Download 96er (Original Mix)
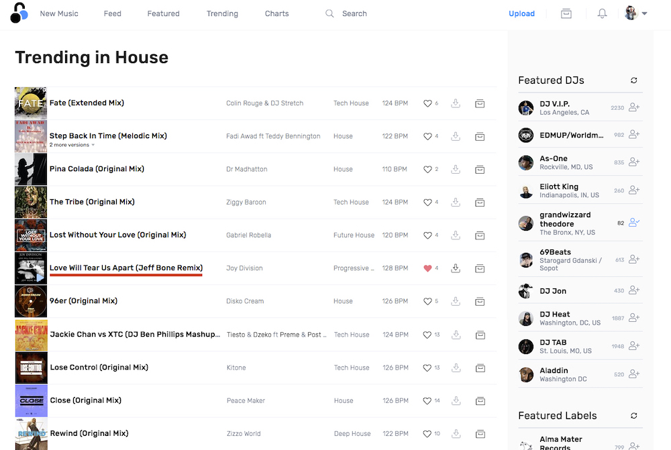 (456, 301)
